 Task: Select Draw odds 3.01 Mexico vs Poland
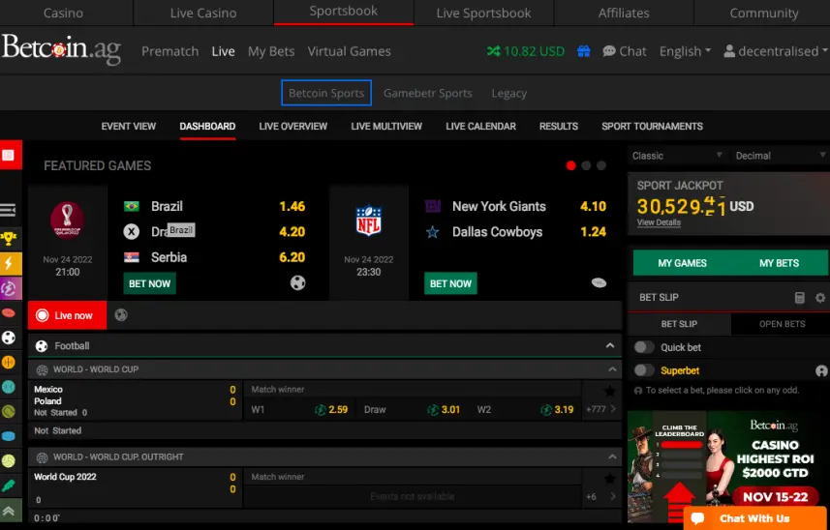(412, 409)
